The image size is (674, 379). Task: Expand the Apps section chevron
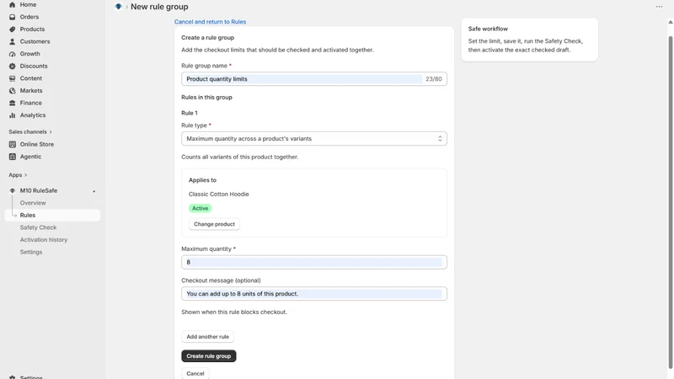[26, 175]
